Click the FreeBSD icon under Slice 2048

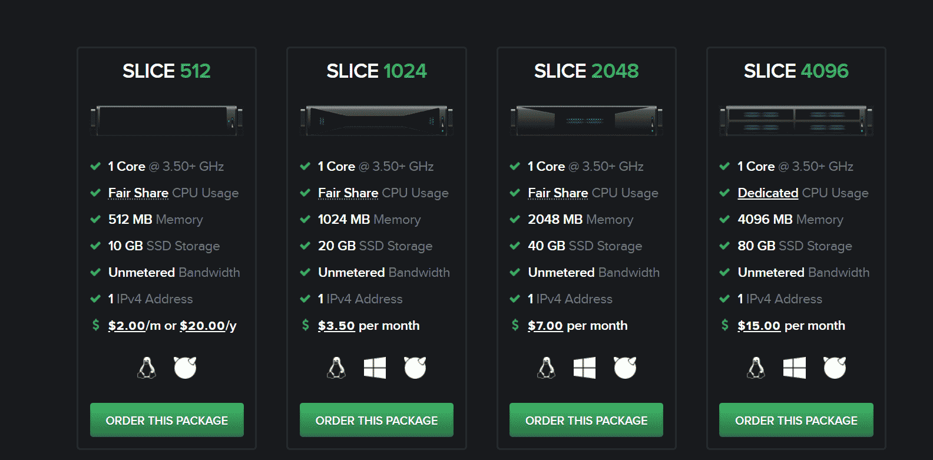point(625,368)
